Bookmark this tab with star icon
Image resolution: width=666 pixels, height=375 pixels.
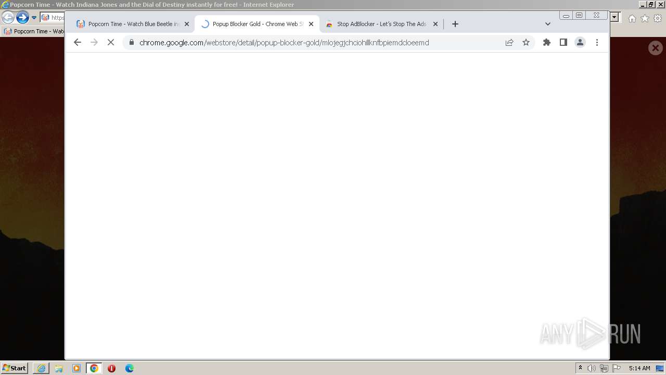point(526,43)
